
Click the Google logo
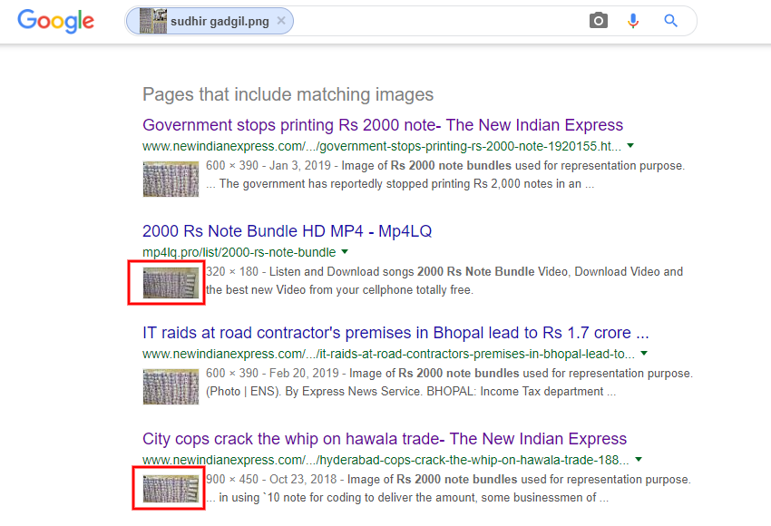point(55,21)
